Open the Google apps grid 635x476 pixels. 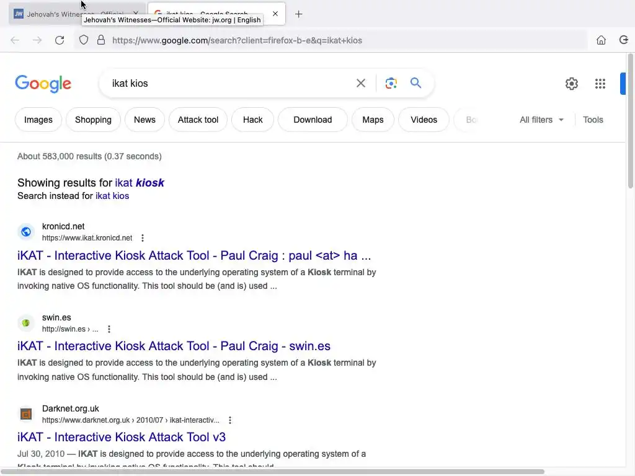pos(600,84)
